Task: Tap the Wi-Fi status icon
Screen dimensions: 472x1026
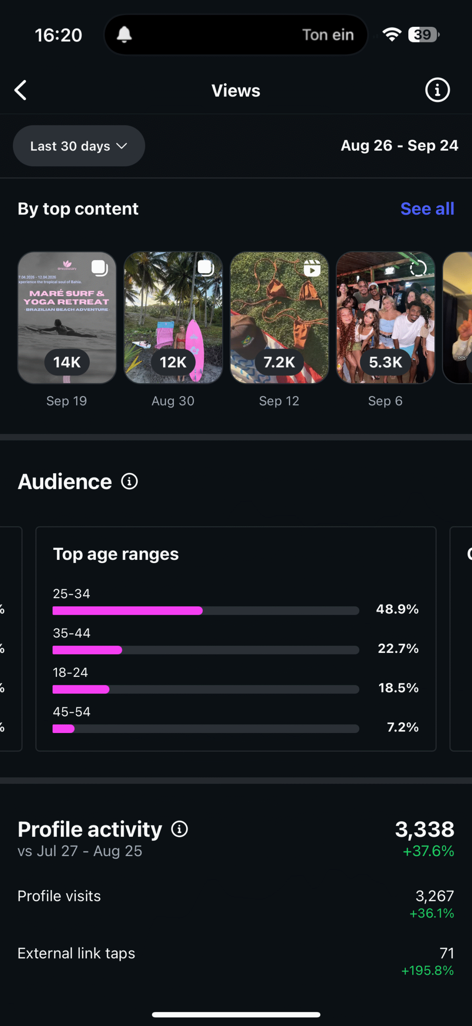Action: point(391,35)
